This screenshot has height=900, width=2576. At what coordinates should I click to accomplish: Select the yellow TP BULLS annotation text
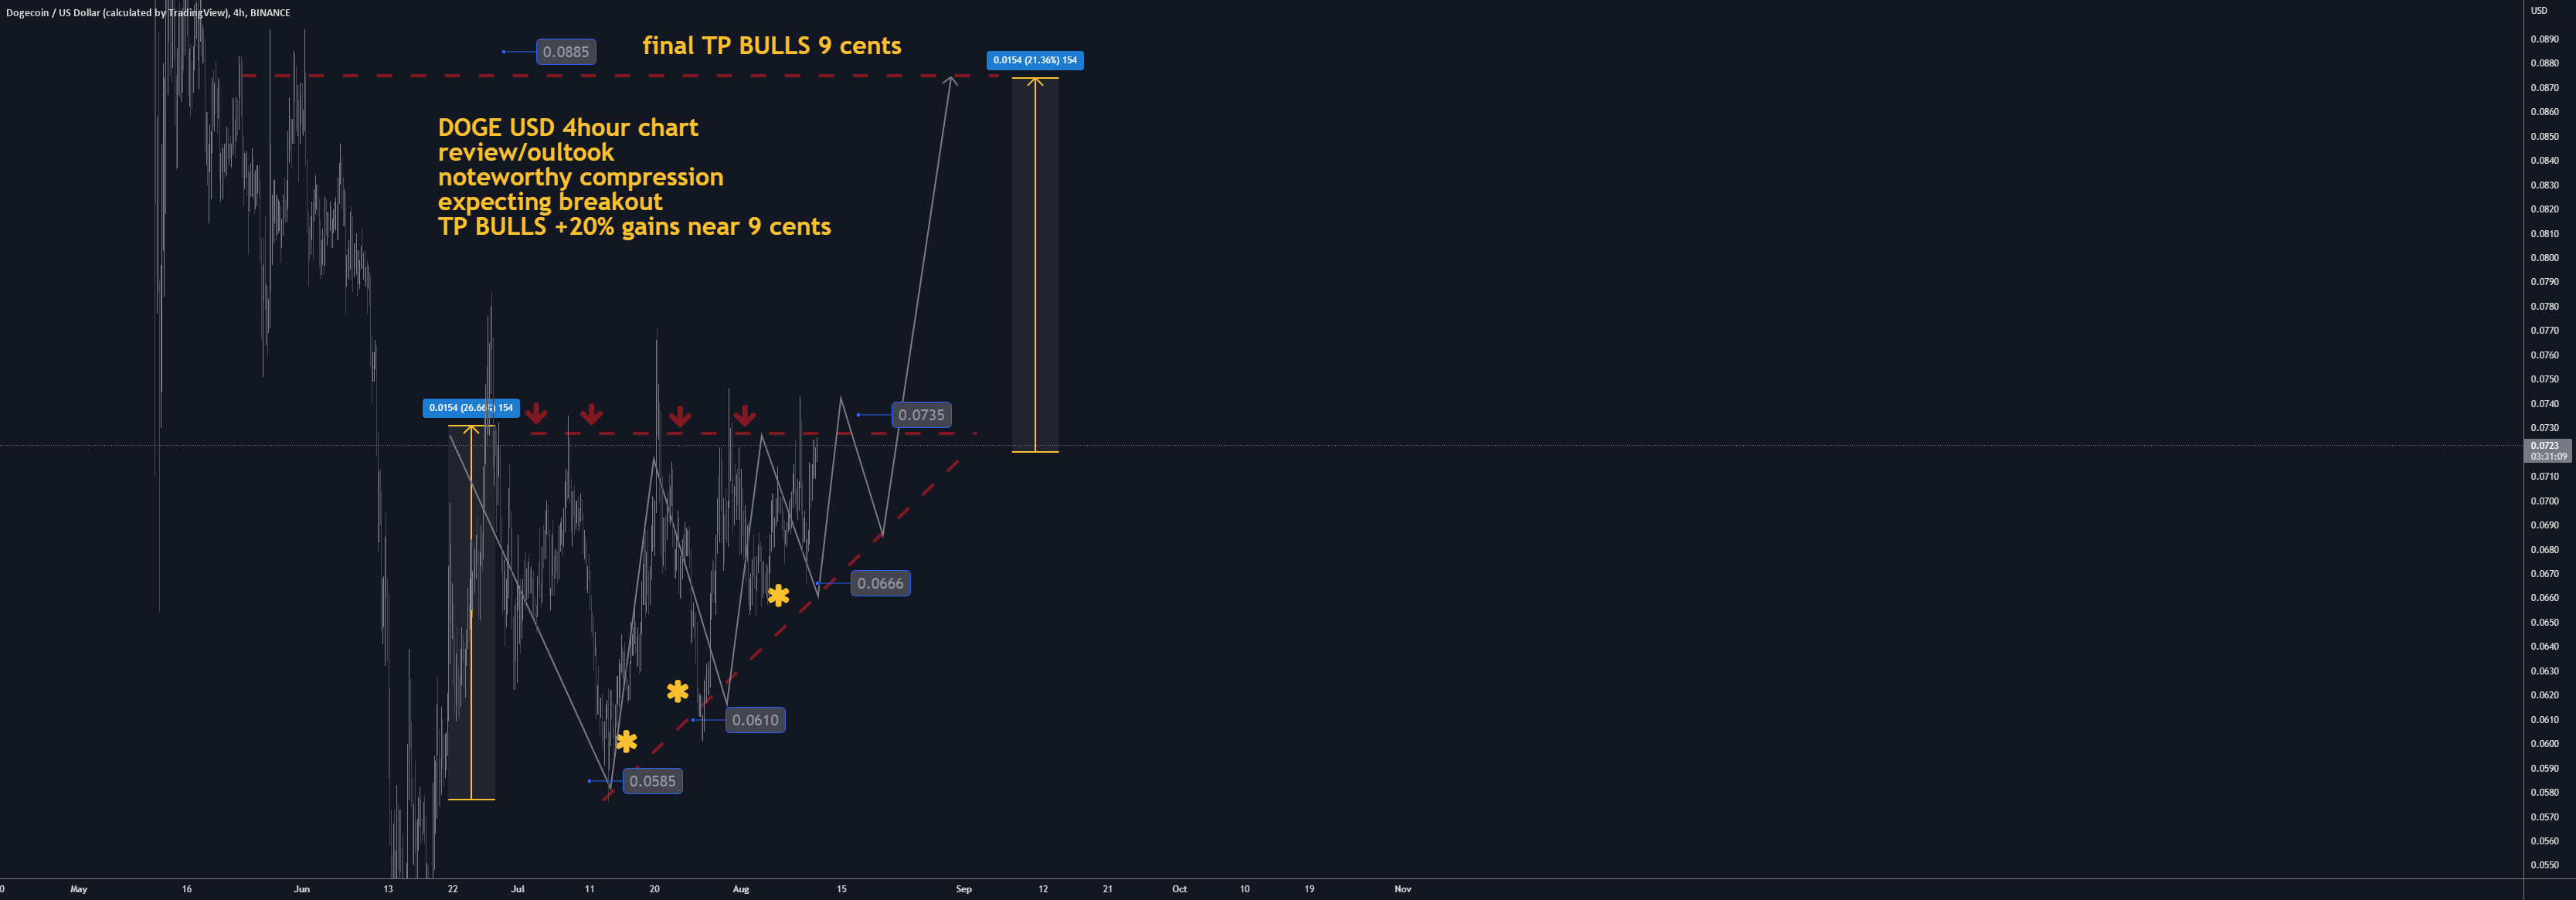633,227
